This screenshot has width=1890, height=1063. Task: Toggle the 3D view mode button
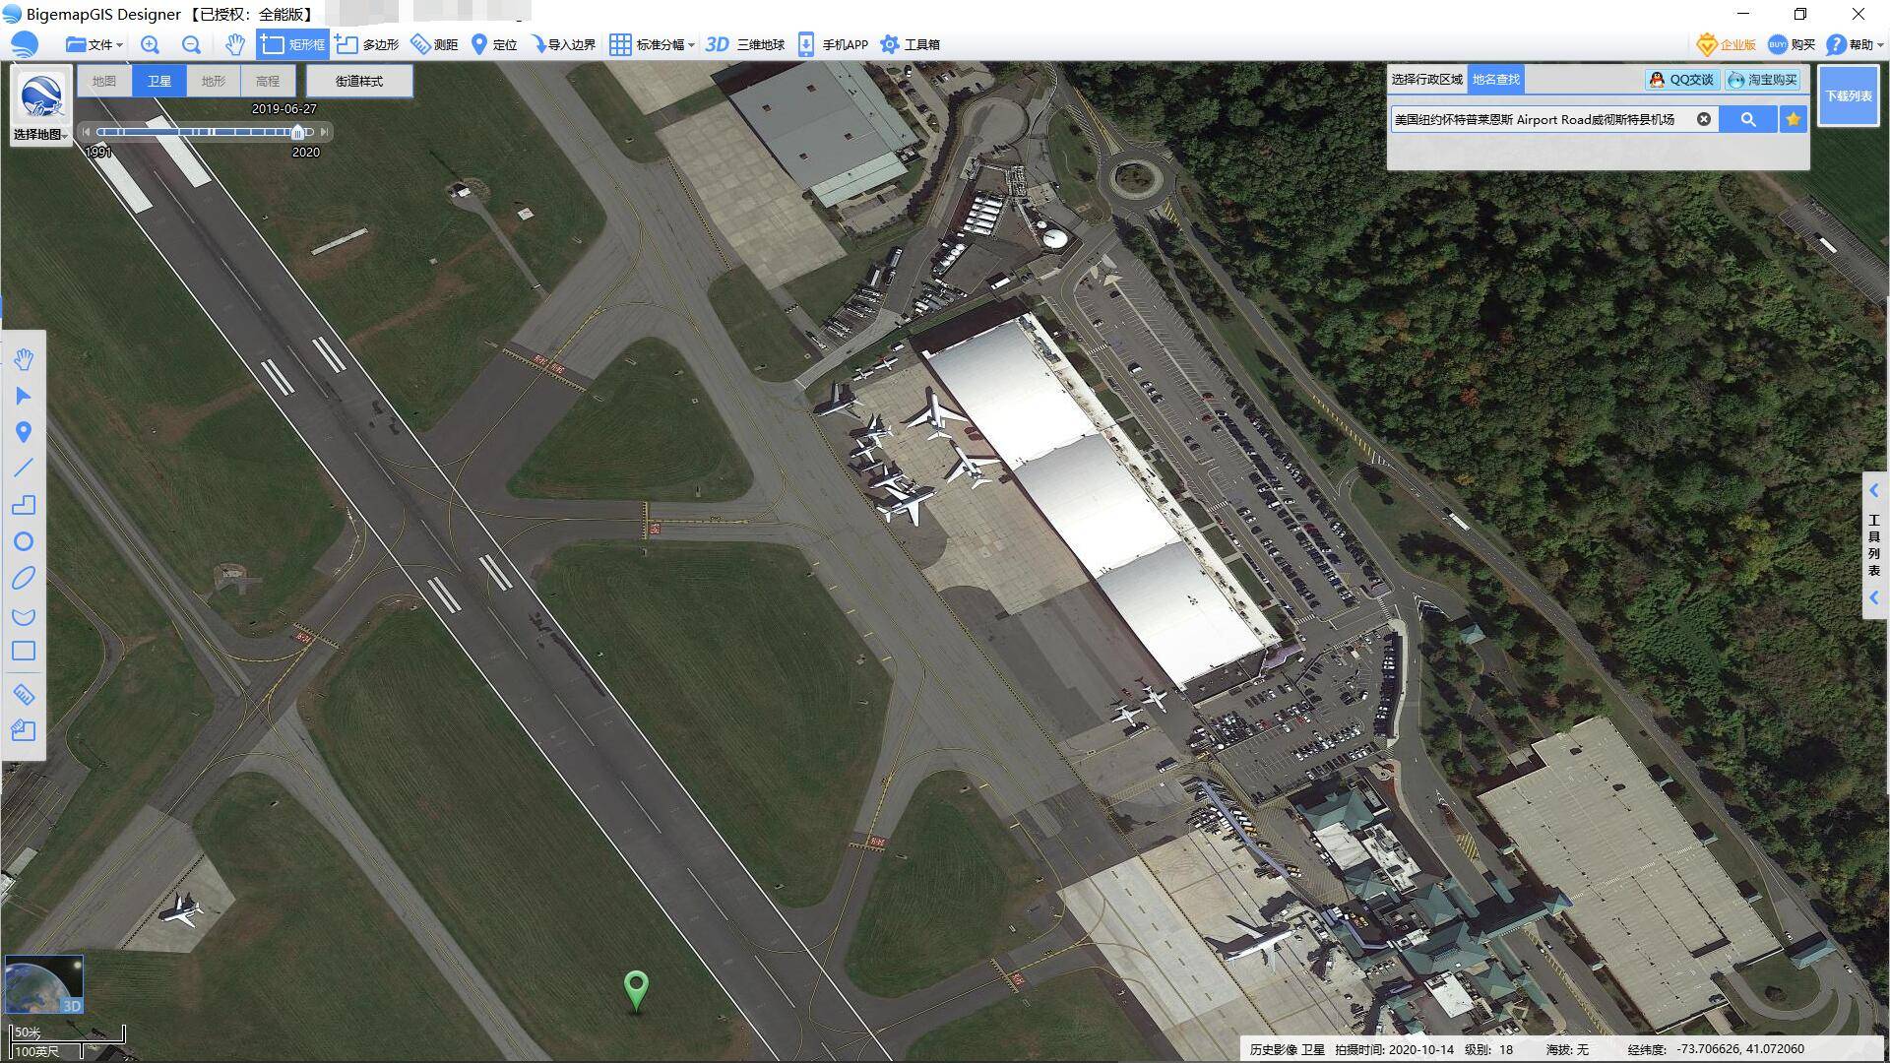coord(716,43)
